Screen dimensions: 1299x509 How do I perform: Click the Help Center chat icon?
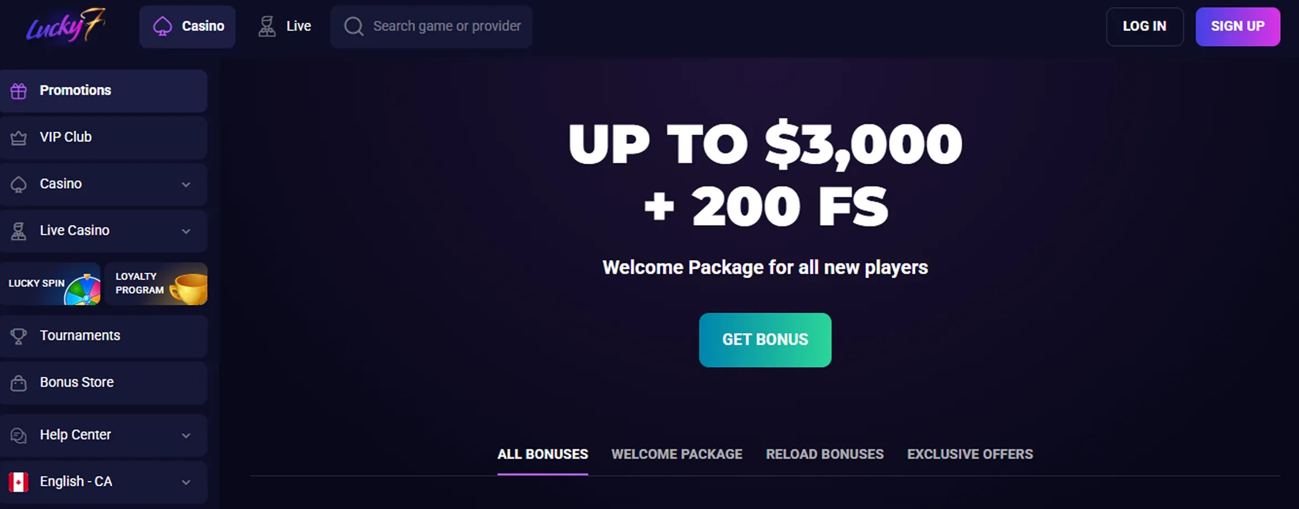(19, 435)
